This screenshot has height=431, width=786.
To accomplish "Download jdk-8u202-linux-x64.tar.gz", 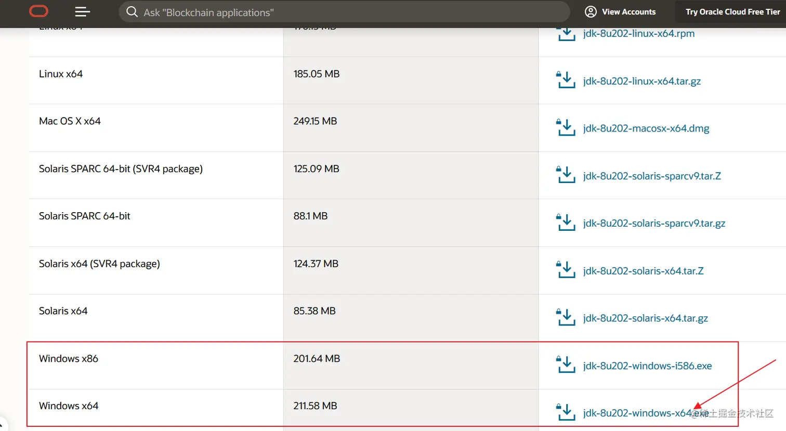I will pyautogui.click(x=641, y=81).
